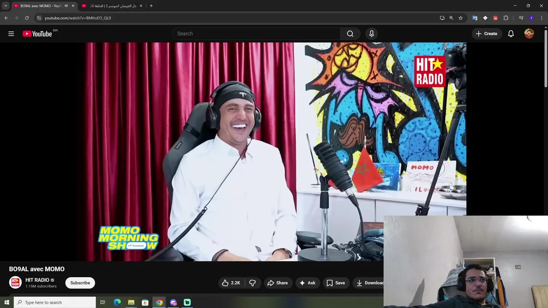Open the Windows Start menu

tap(7, 302)
